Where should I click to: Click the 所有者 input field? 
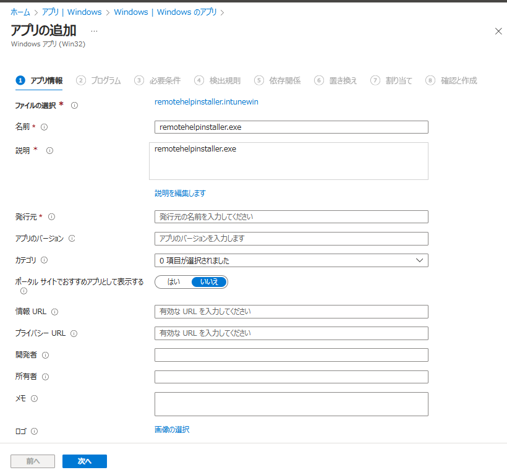291,377
